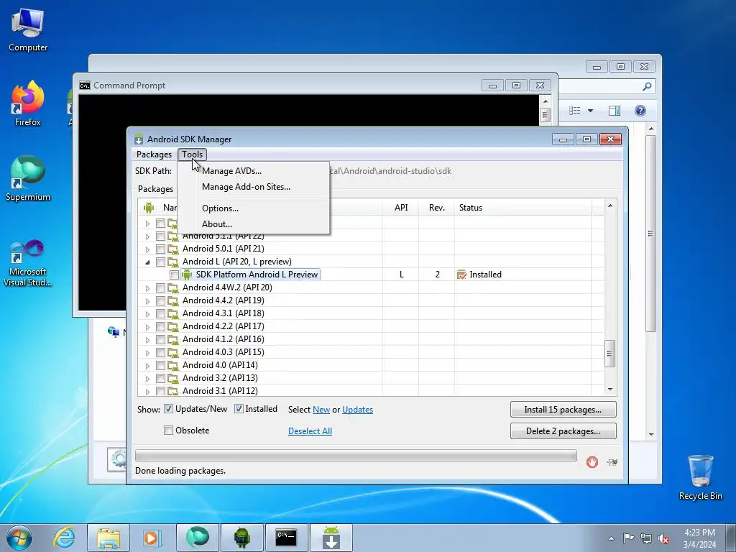736x552 pixels.
Task: Tick the Android 4.4W.2 (API 20) checkbox
Action: coord(160,287)
